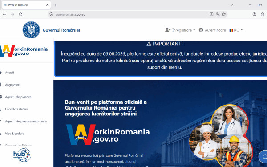
Task: Restore the browser window size
Action: [x=260, y=5]
